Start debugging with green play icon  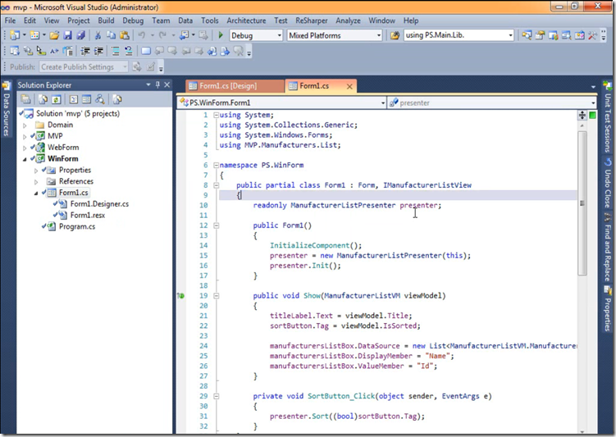coord(221,35)
